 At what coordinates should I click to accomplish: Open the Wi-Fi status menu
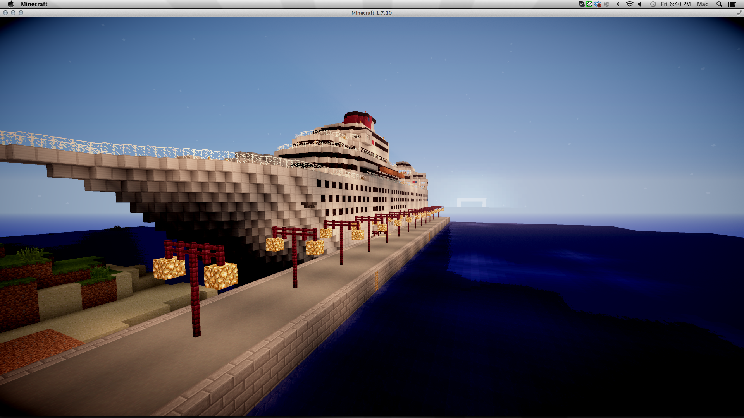coord(629,4)
